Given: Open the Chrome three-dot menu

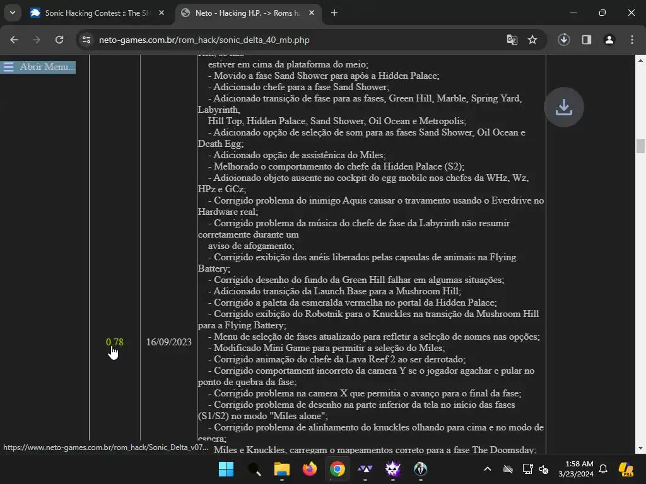Looking at the screenshot, I should [x=631, y=40].
